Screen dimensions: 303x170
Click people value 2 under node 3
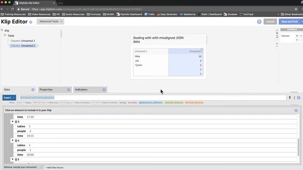[x=30, y=131]
